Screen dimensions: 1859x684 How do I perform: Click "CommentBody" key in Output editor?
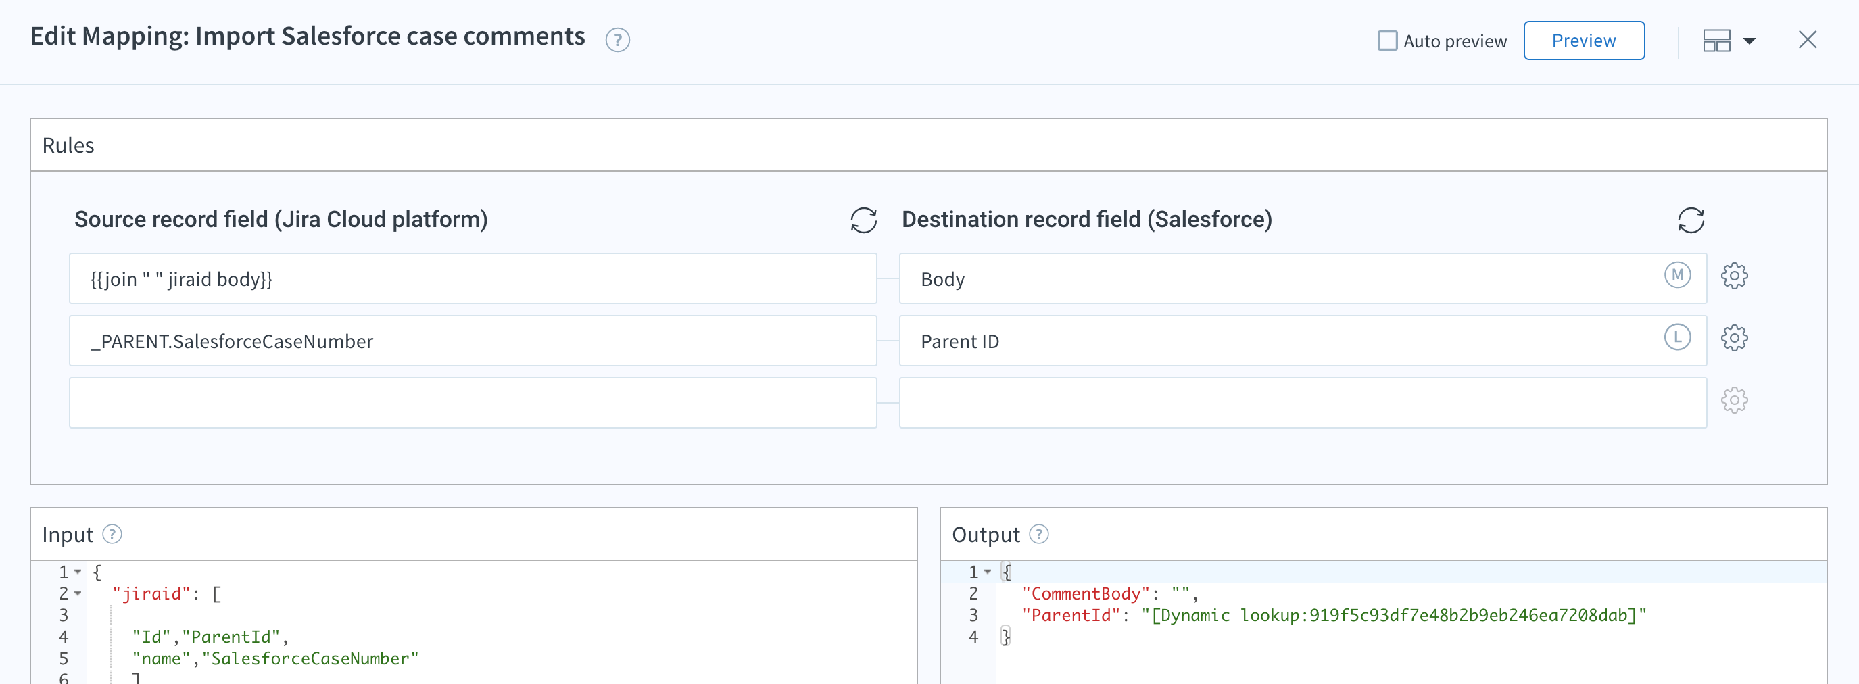pyautogui.click(x=1086, y=594)
